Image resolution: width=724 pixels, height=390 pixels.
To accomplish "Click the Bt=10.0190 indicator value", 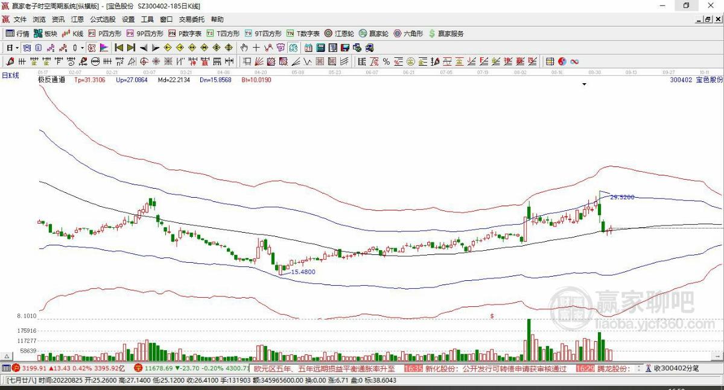I will pos(256,79).
